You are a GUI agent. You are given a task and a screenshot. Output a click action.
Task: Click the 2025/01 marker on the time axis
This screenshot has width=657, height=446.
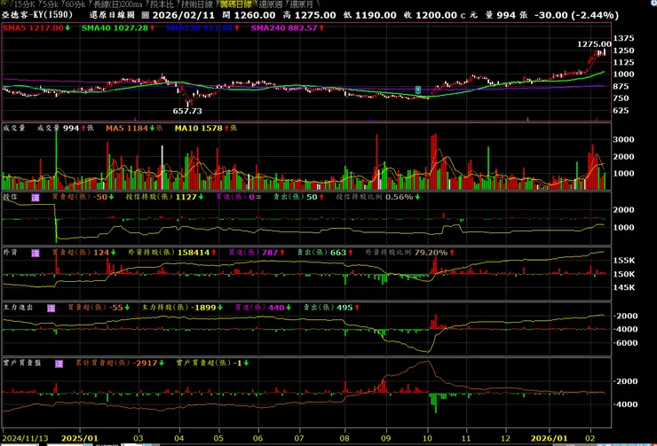tap(80, 439)
